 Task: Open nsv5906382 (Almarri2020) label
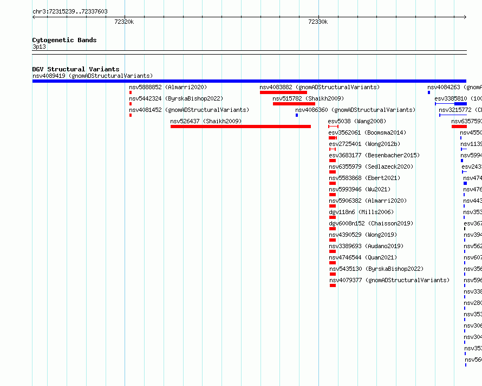click(x=368, y=201)
